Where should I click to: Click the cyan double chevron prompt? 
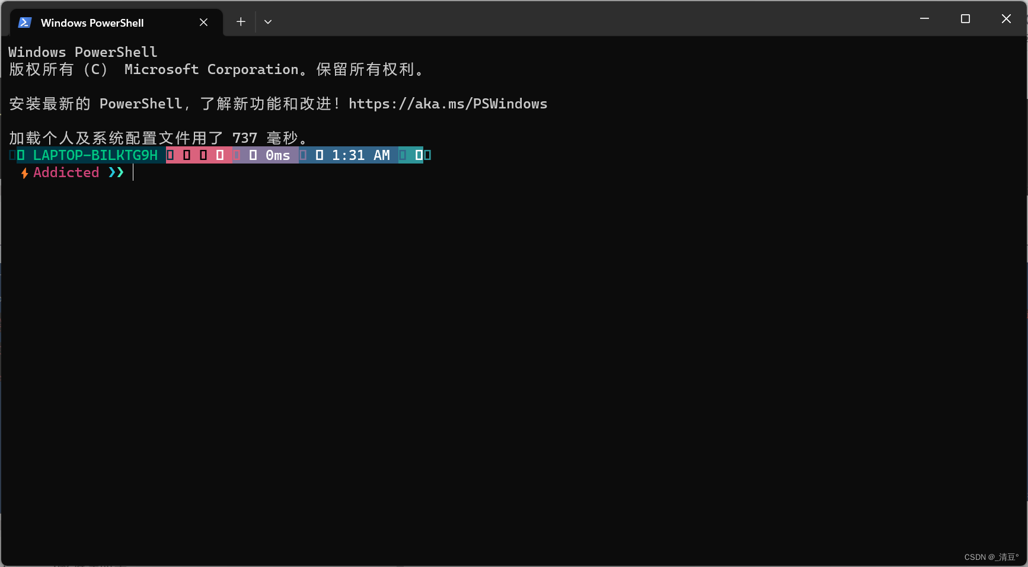116,172
